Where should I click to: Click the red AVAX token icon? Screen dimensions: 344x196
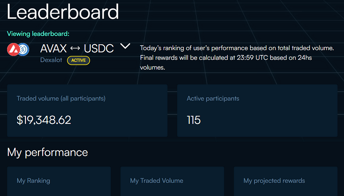click(x=13, y=49)
